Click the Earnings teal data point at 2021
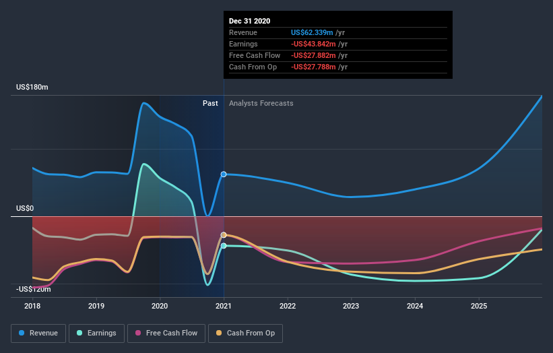The height and width of the screenshot is (353, 553). pyautogui.click(x=224, y=246)
